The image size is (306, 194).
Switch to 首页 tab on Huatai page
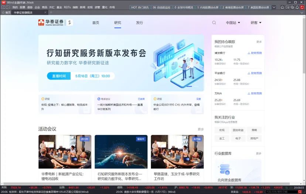[96, 23]
